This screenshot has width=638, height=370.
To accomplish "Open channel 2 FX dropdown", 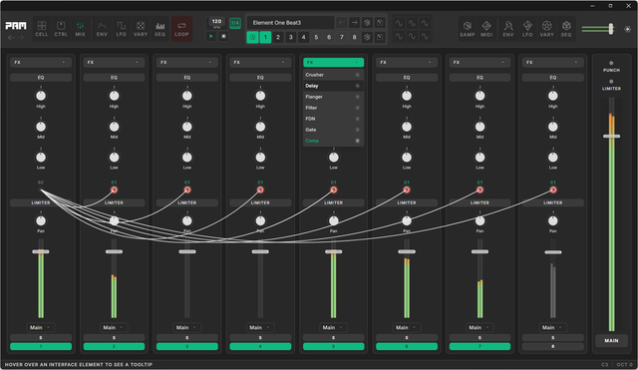I will tap(114, 62).
